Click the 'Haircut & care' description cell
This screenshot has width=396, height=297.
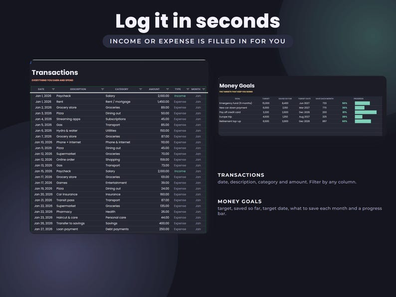click(x=67, y=218)
